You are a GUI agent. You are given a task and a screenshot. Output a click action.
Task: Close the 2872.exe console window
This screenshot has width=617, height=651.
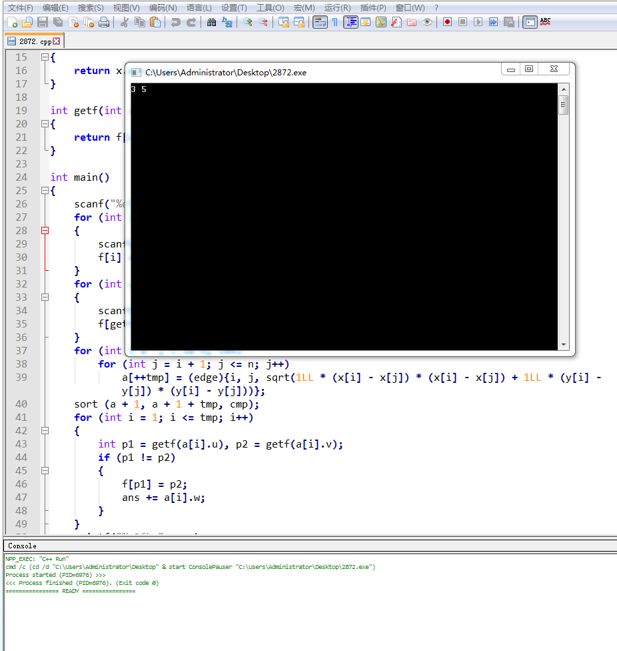(554, 69)
